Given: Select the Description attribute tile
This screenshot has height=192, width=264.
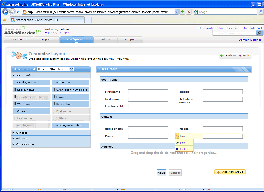Looking at the screenshot, I should pos(70,104).
